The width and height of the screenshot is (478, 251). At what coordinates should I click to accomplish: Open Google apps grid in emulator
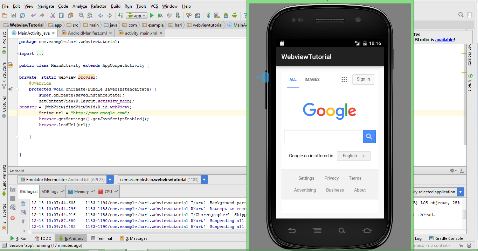point(344,79)
